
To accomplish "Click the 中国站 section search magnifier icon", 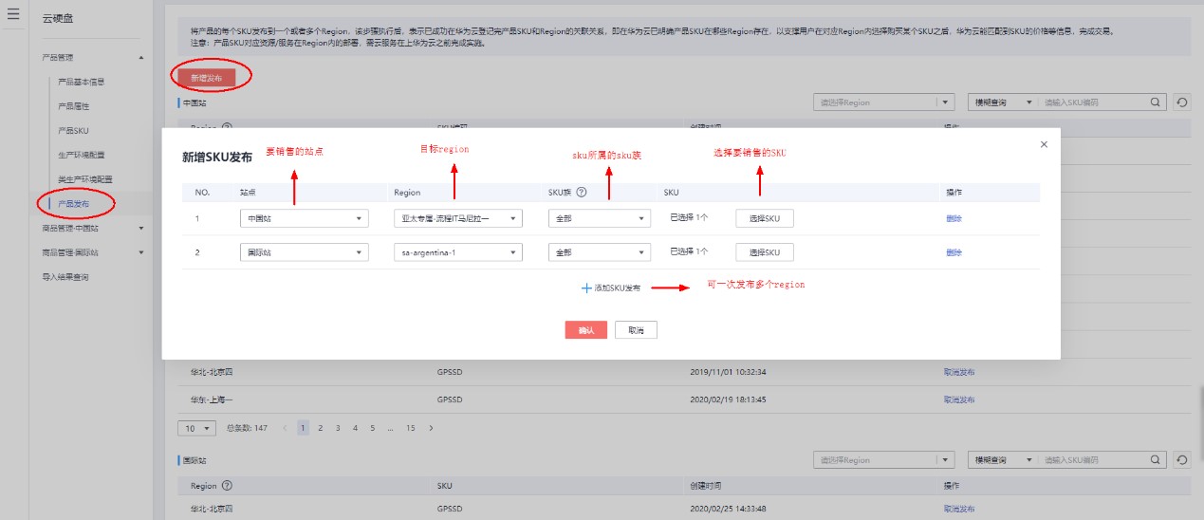I will coord(1156,102).
